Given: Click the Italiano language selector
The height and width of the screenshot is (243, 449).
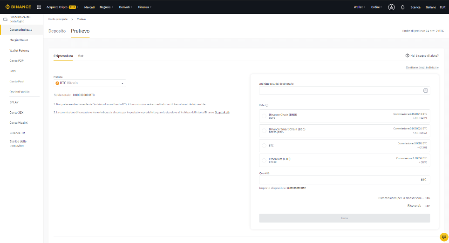Looking at the screenshot, I should tap(430, 7).
